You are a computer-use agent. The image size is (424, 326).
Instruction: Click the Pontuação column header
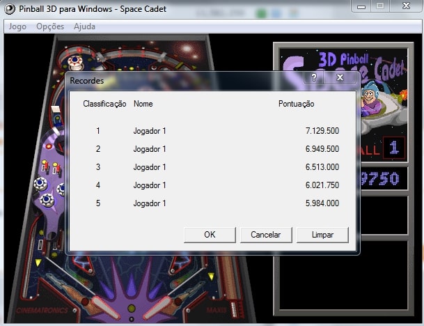coord(297,104)
